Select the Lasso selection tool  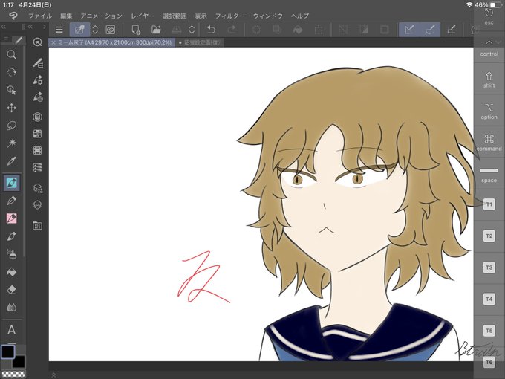pyautogui.click(x=12, y=126)
